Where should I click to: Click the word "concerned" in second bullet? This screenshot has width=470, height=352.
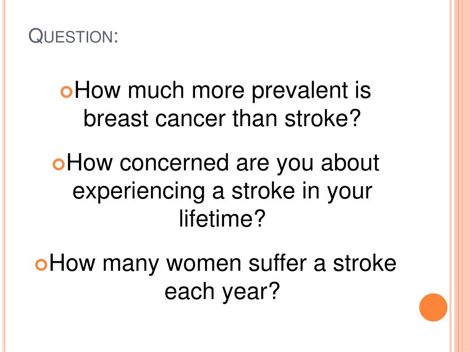(x=174, y=163)
